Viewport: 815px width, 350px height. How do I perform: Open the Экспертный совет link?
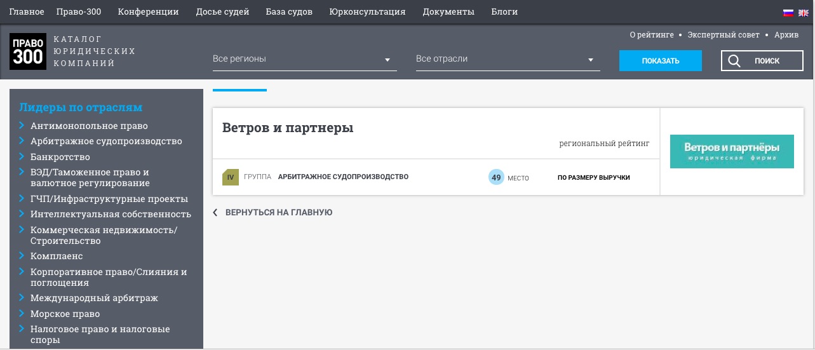(724, 35)
